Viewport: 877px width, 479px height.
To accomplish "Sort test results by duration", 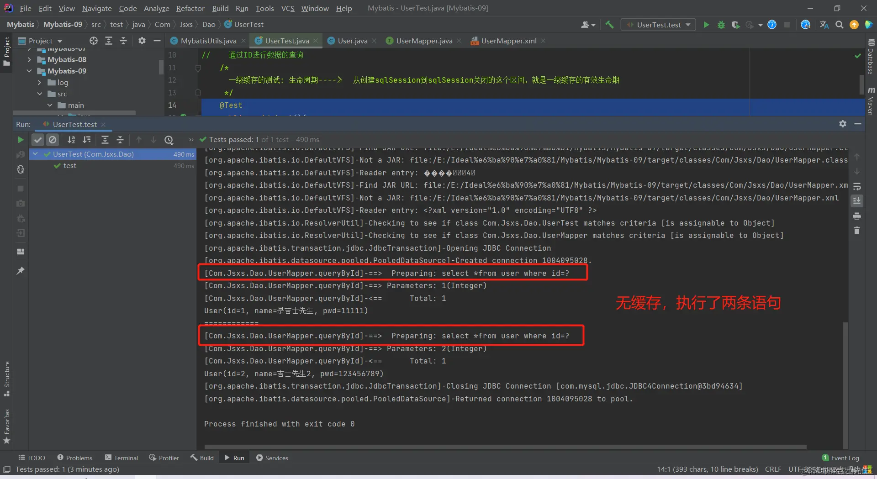I will 86,140.
